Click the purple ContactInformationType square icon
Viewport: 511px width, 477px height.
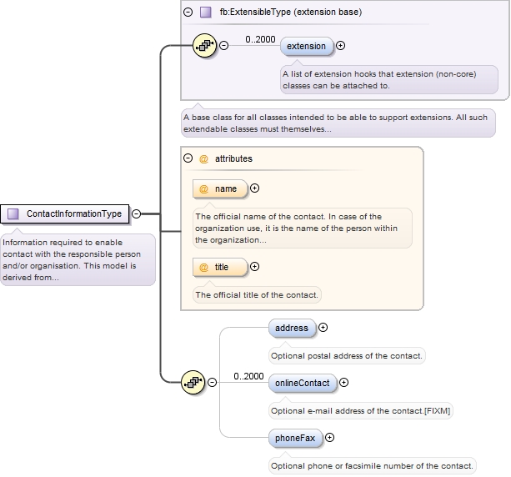[13, 214]
